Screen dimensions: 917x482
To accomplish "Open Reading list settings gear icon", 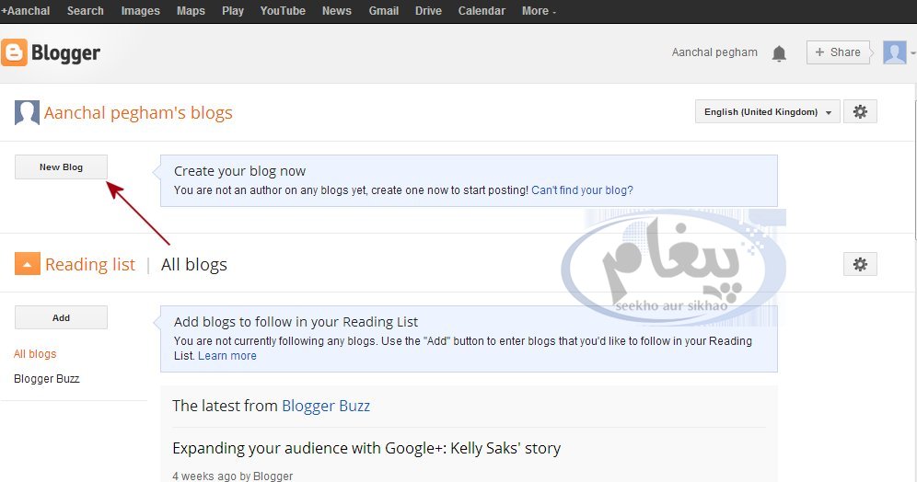I will pos(860,264).
